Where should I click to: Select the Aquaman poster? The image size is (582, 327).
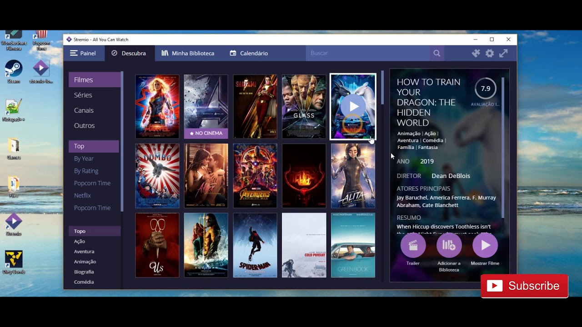[x=206, y=245]
